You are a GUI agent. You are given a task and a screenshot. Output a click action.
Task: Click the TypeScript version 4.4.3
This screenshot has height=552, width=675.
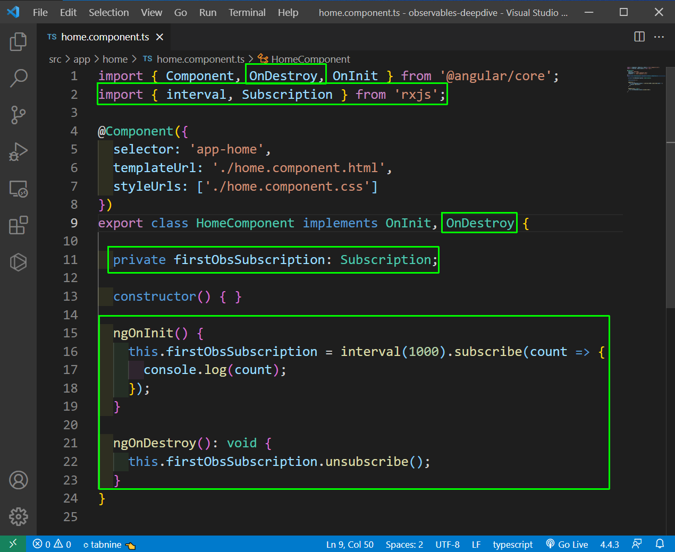click(x=610, y=544)
